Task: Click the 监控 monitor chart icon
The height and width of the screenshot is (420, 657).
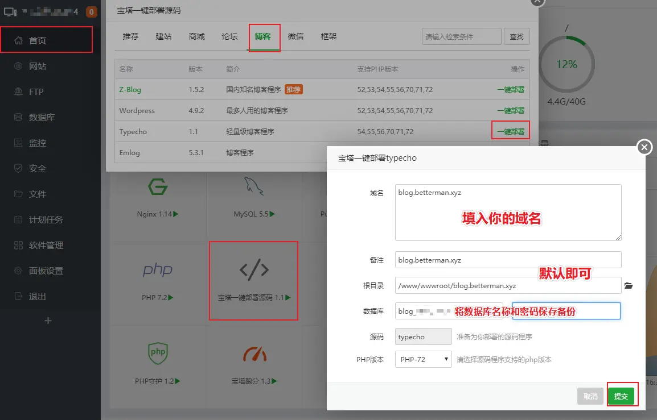Action: pos(18,143)
